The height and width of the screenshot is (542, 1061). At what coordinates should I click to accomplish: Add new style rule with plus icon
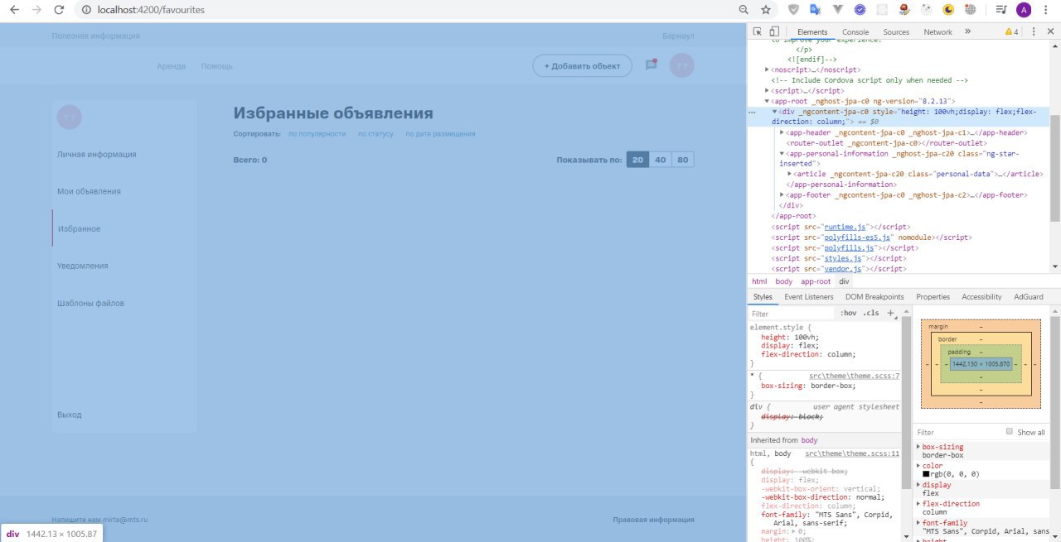tap(891, 314)
